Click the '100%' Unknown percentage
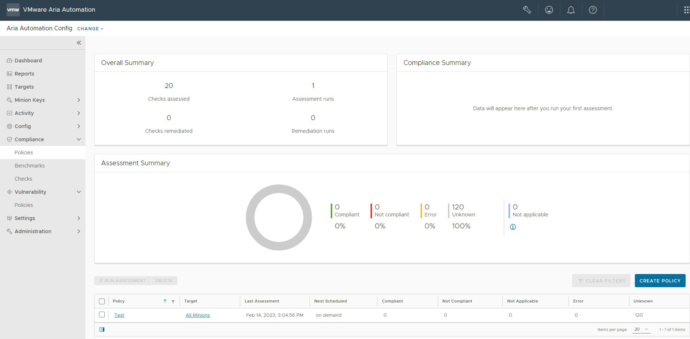Image resolution: width=690 pixels, height=339 pixels. pos(461,226)
